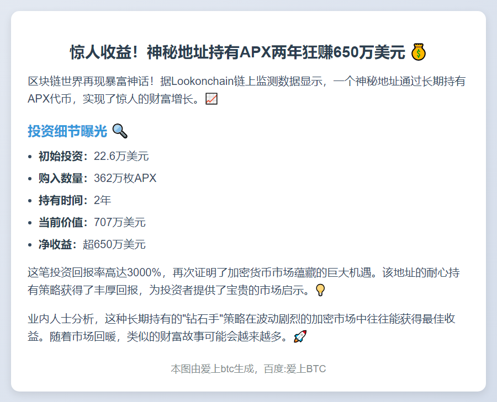Click the paragraph beginning 业内人士分析
Image resolution: width=497 pixels, height=402 pixels.
tap(243, 328)
